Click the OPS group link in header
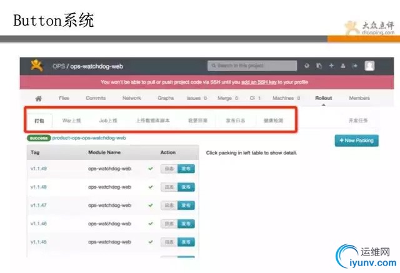Viewport: 400px width, 273px height. [x=59, y=66]
